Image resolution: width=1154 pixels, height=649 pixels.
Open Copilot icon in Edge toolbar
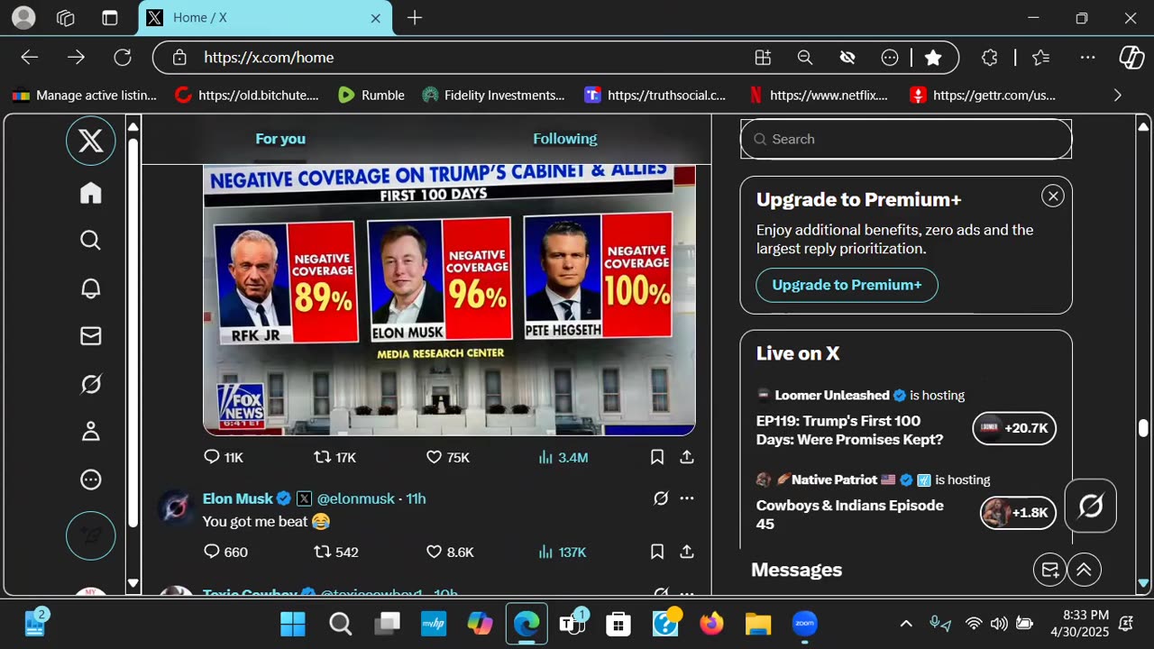(1131, 58)
